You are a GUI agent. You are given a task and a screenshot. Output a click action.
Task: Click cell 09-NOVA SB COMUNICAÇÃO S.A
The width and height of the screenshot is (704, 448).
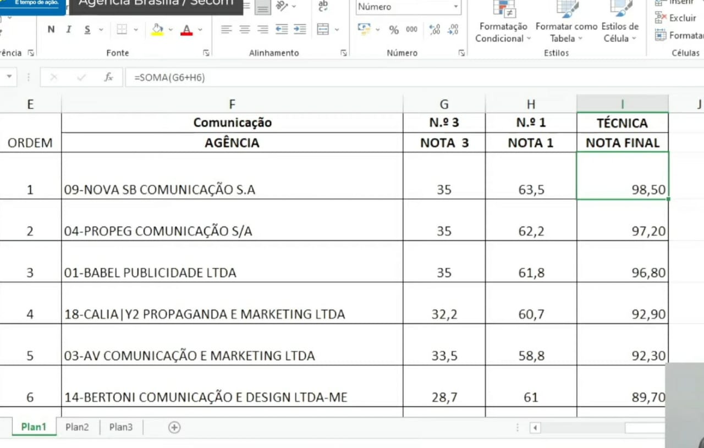coord(232,176)
